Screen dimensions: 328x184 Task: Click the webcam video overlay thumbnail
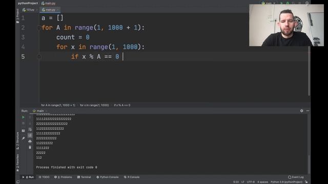point(286,25)
